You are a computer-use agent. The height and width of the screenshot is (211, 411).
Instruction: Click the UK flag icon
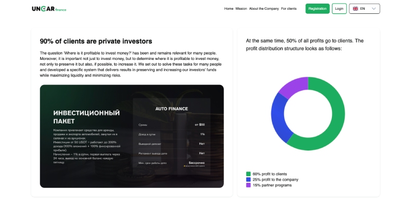(356, 9)
